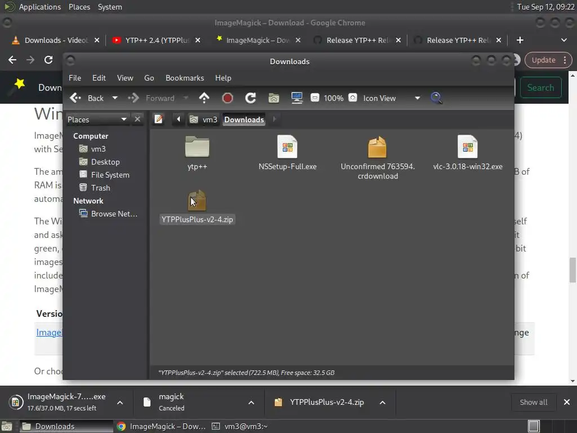Open Chrome tab search chevron

[563, 40]
